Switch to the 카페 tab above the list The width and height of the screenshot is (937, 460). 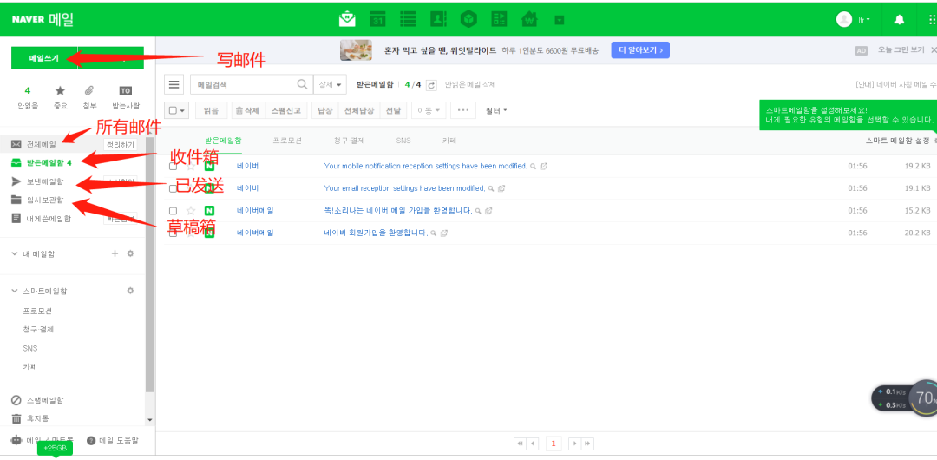pos(449,141)
